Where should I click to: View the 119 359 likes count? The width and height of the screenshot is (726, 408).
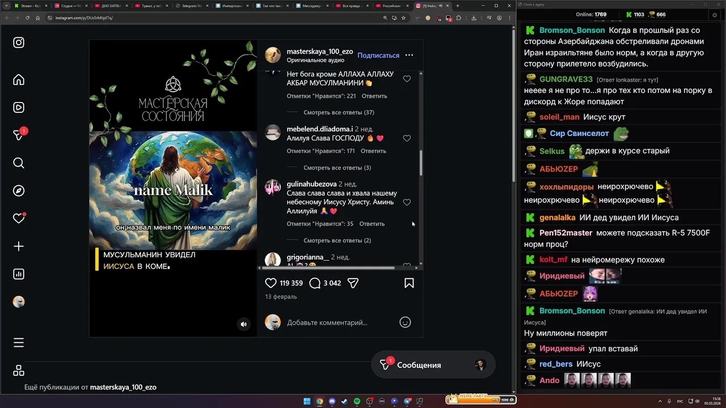click(x=291, y=283)
